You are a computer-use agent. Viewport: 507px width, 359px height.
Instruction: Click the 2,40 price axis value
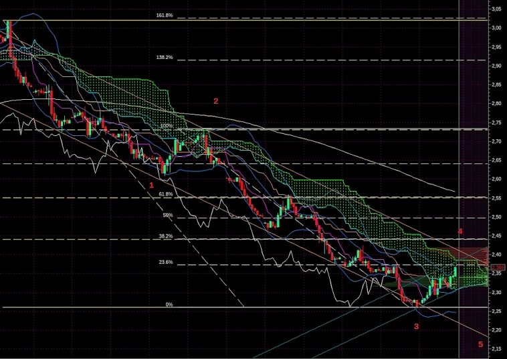[496, 255]
